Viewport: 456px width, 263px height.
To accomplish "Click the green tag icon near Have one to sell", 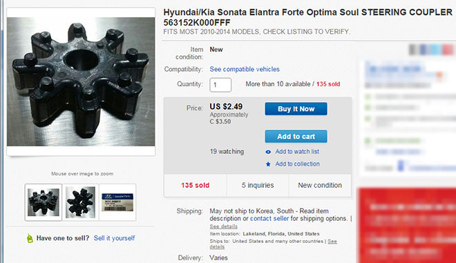I will (30, 238).
